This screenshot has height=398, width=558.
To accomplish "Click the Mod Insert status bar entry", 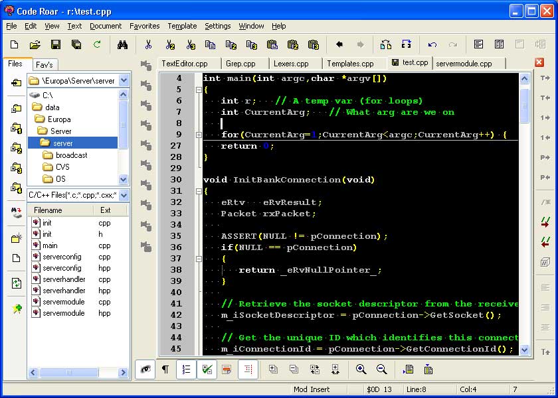I will coord(312,389).
